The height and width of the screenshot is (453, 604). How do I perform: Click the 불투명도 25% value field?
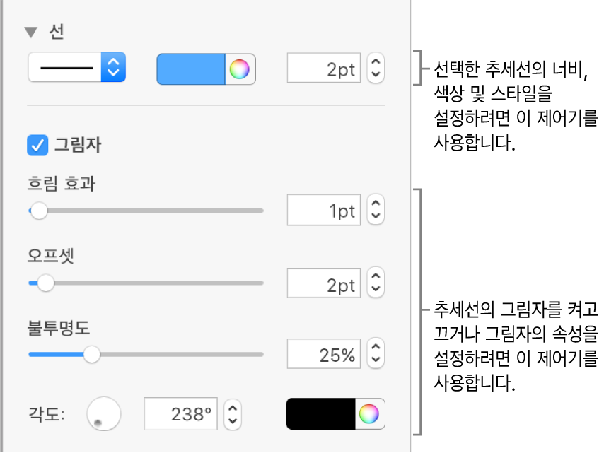pyautogui.click(x=325, y=355)
